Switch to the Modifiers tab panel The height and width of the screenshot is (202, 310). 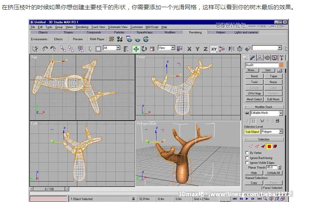tap(170, 32)
